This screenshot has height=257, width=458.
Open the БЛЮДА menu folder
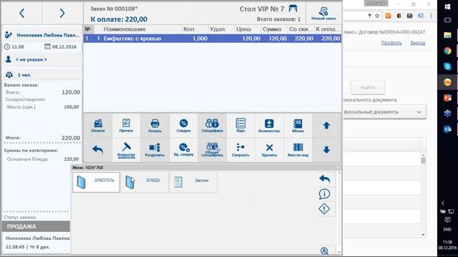(x=145, y=182)
